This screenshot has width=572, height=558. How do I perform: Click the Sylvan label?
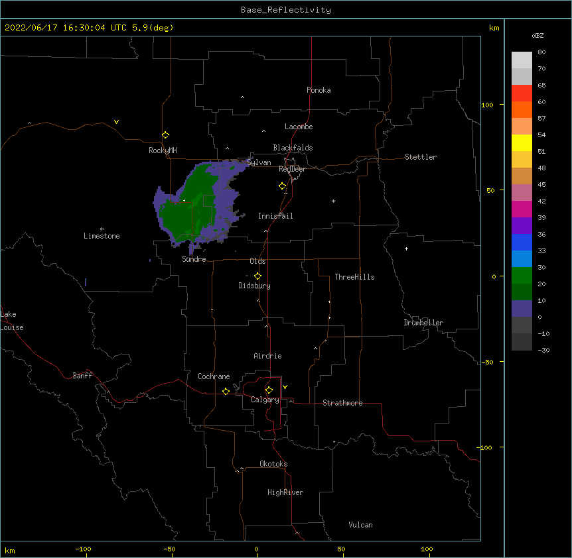(259, 162)
